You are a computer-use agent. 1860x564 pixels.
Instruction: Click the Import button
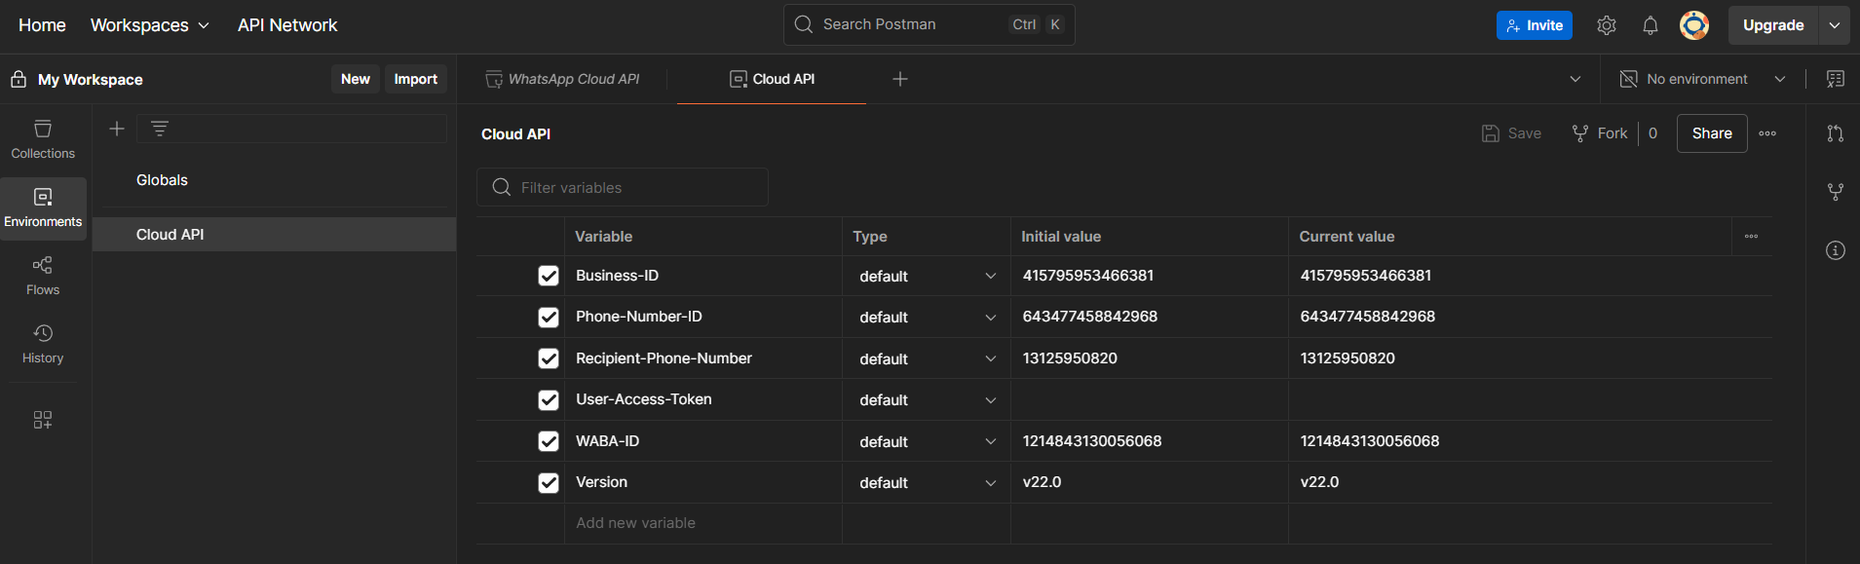coord(415,79)
